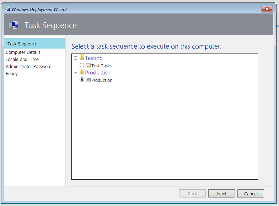Close the Windows Deployment Wizard window

pyautogui.click(x=267, y=9)
